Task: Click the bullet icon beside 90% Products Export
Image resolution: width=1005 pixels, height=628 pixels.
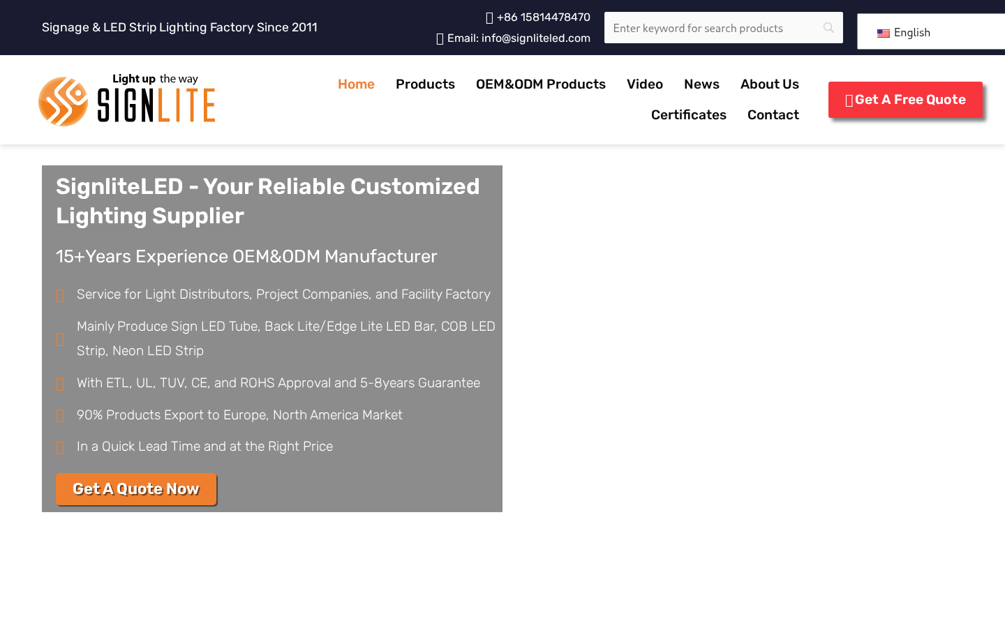Action: [61, 416]
